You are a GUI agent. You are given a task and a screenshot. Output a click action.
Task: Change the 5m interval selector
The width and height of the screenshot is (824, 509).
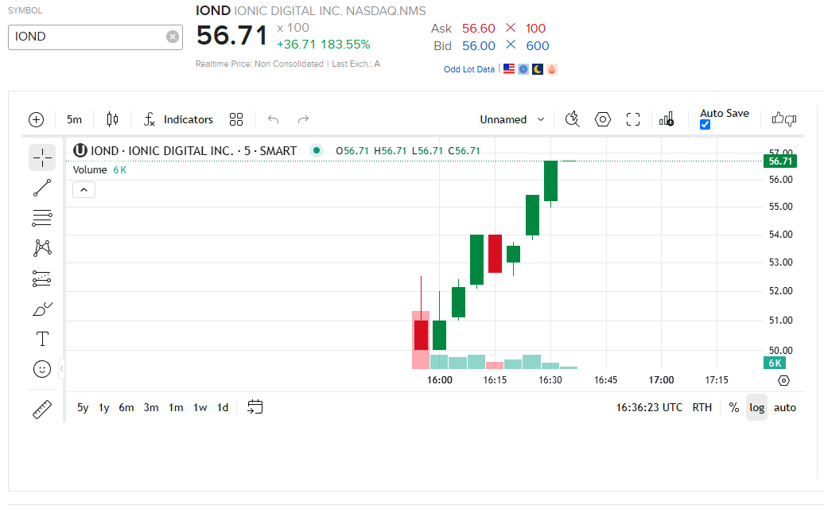74,120
